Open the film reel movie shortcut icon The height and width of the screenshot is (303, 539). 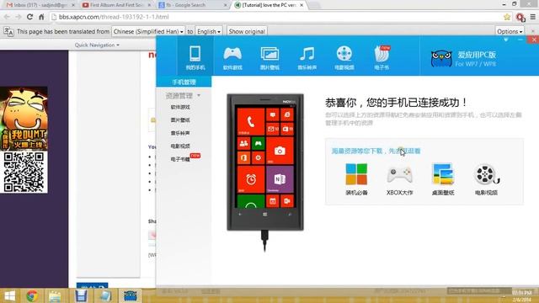[x=486, y=174]
